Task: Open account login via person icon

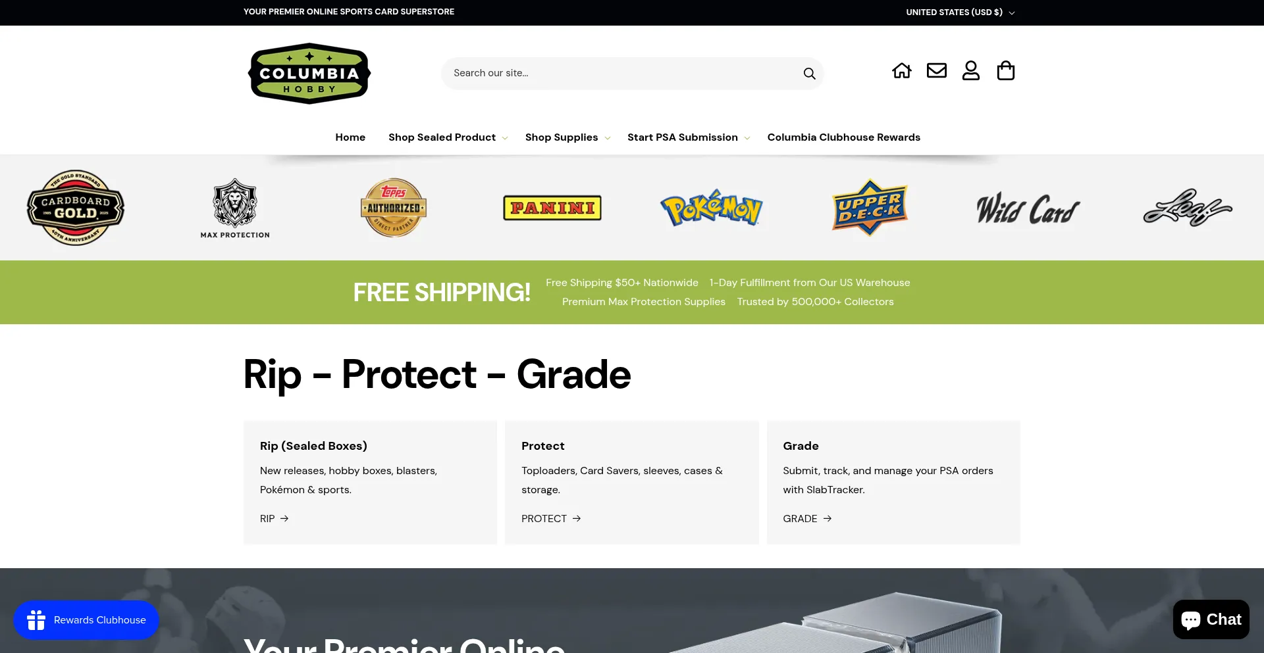Action: (971, 70)
